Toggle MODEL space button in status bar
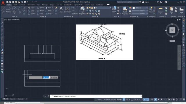 click(x=119, y=99)
